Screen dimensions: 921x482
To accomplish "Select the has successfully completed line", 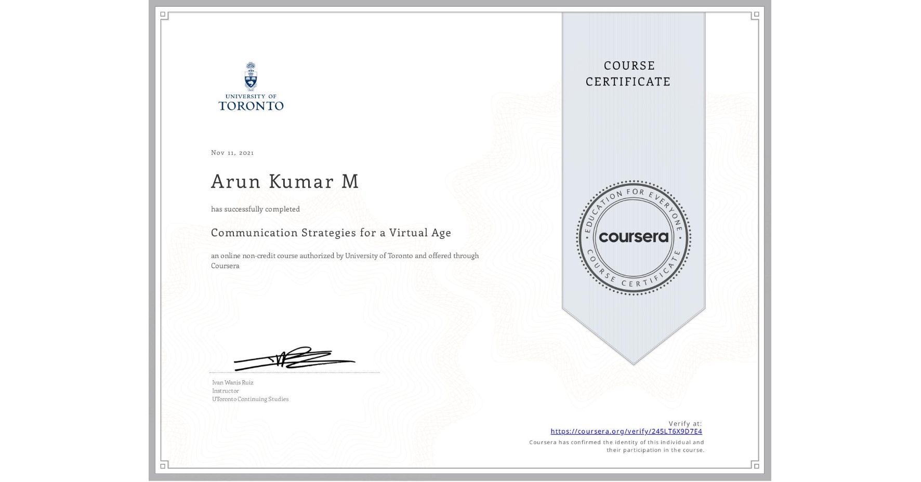I will [255, 209].
